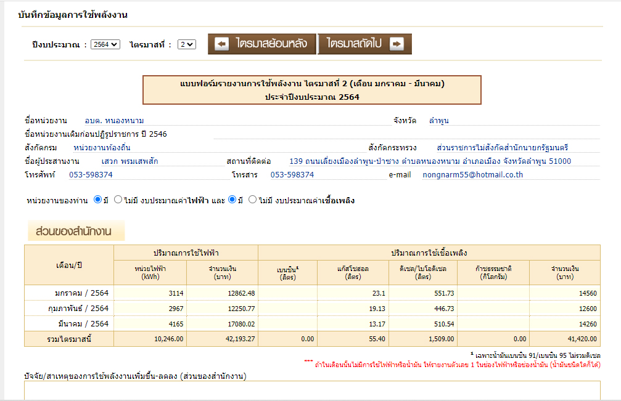Click gasohol field with 23.1
Viewport: 621px width, 401px height.
point(353,293)
